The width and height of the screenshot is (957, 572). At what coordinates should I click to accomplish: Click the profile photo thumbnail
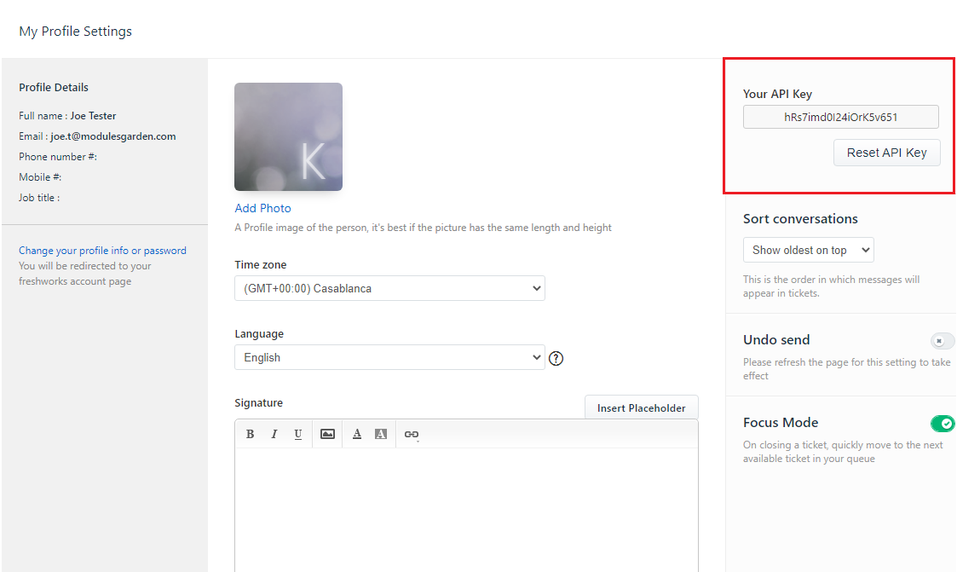[288, 136]
